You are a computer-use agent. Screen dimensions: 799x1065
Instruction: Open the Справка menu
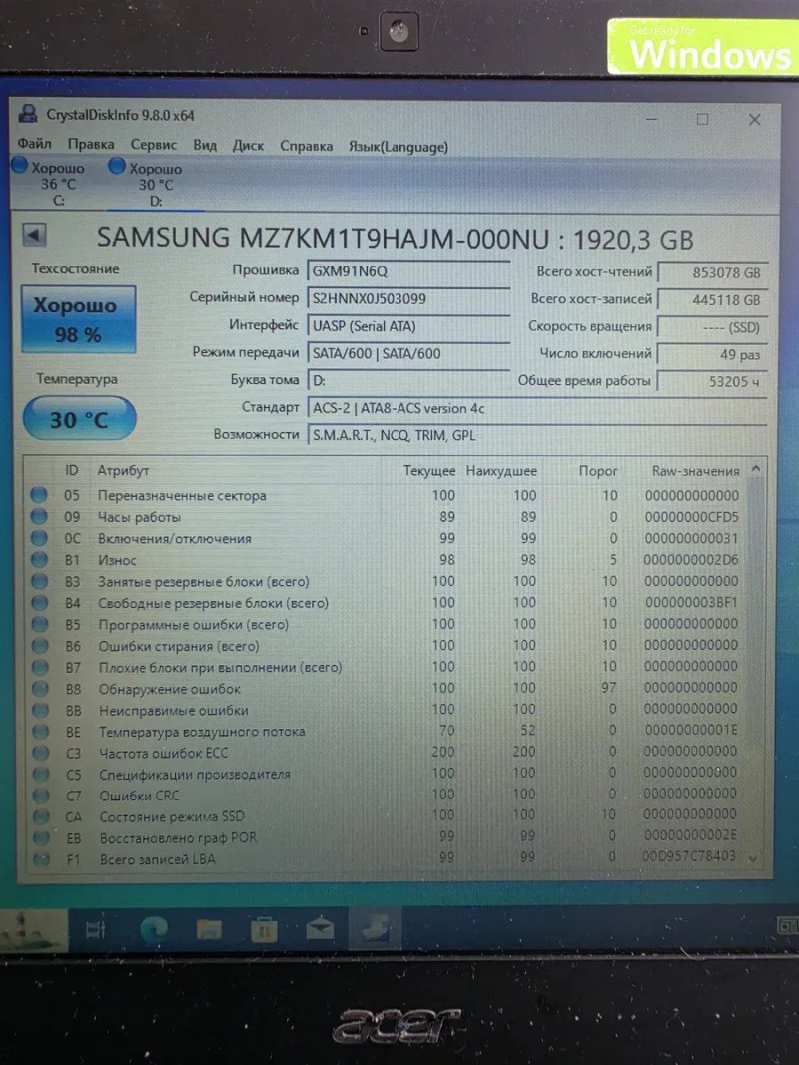point(306,146)
